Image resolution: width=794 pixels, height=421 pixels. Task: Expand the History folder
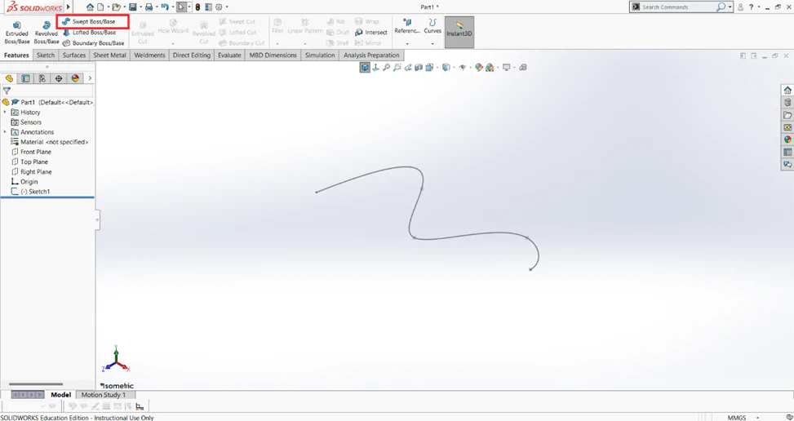(x=5, y=112)
